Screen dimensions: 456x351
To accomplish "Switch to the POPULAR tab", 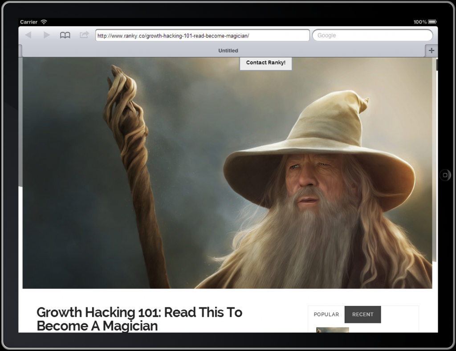I will [326, 314].
